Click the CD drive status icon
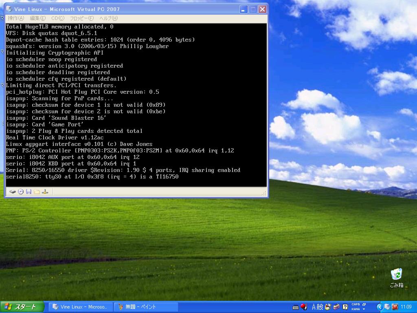Screen dimensions: 417x313 tap(21, 192)
